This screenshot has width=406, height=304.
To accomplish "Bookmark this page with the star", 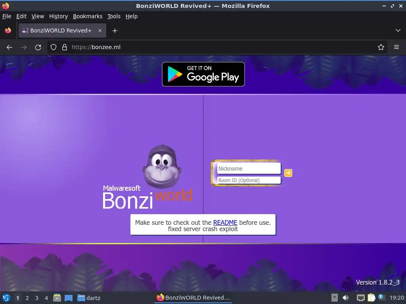I will click(381, 47).
